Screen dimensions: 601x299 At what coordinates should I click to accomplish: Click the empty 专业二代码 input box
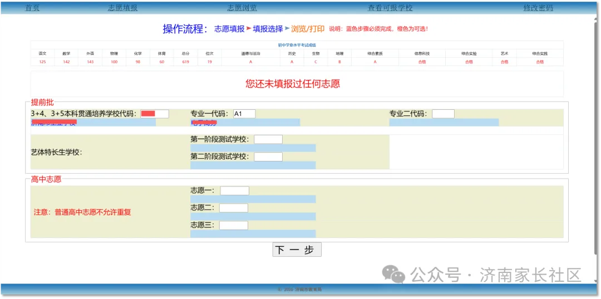coord(443,114)
